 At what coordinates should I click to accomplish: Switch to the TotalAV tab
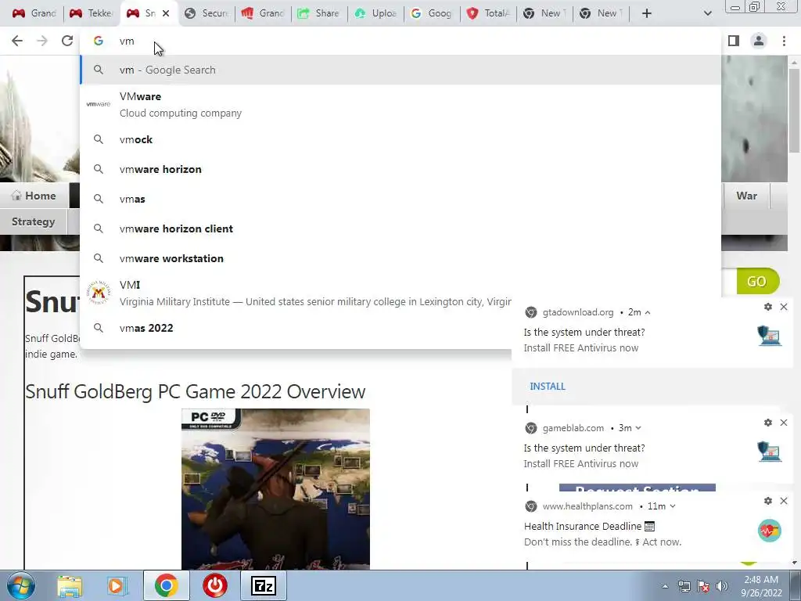(488, 13)
